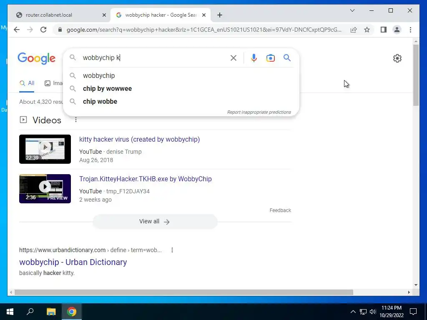
Task: Open 'kitty hacker virus (created by wobbychip)' video
Action: point(139,139)
